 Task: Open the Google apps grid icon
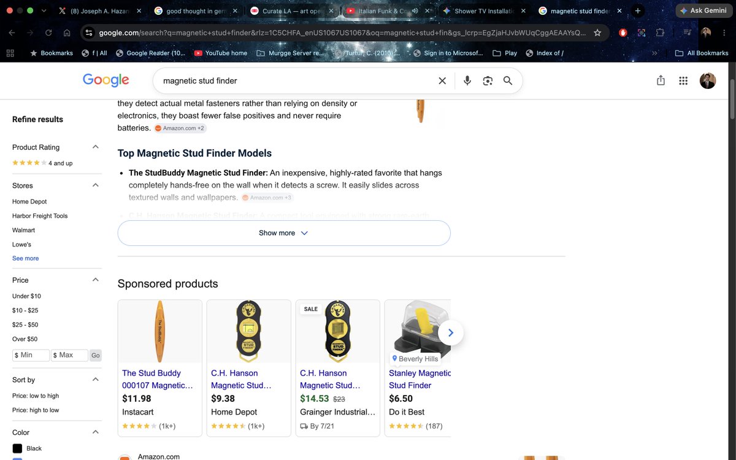coord(683,81)
